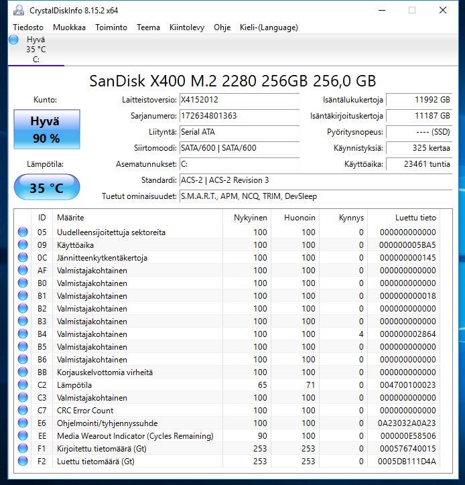Click the Sarjanumero field 172634801363
The image size is (465, 485).
point(239,116)
